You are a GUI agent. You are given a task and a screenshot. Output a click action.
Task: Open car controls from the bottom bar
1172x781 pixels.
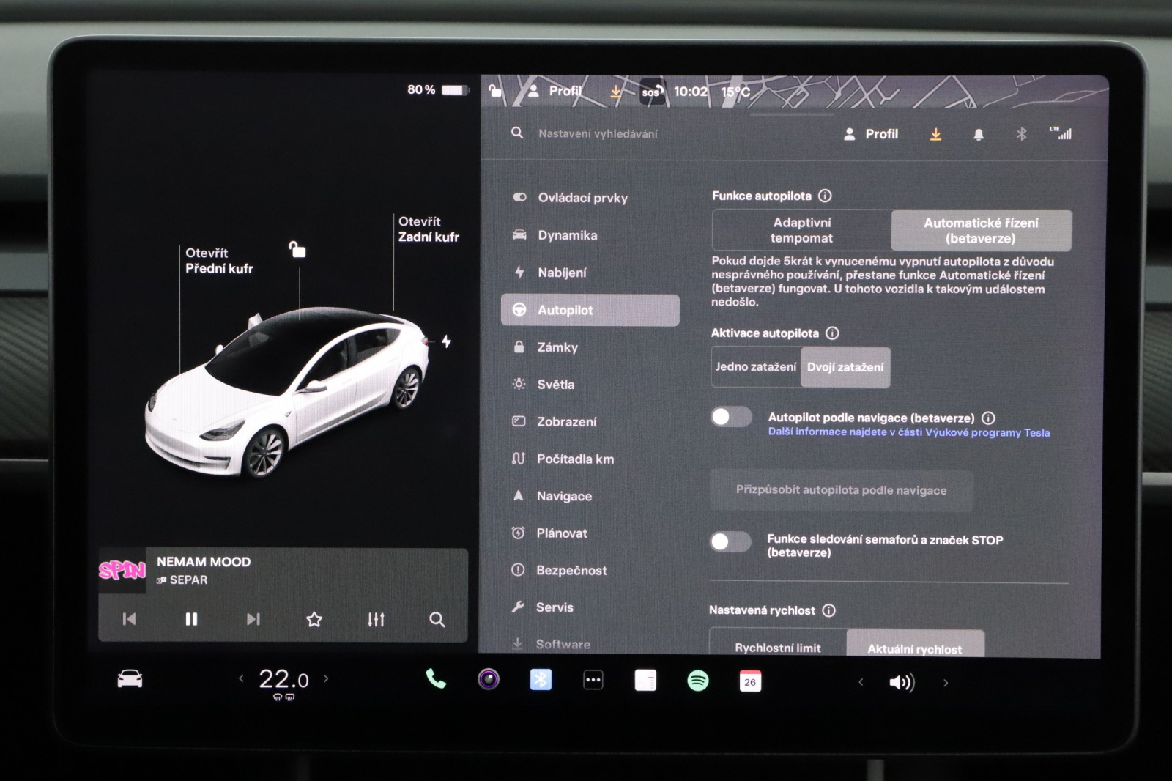pyautogui.click(x=130, y=679)
